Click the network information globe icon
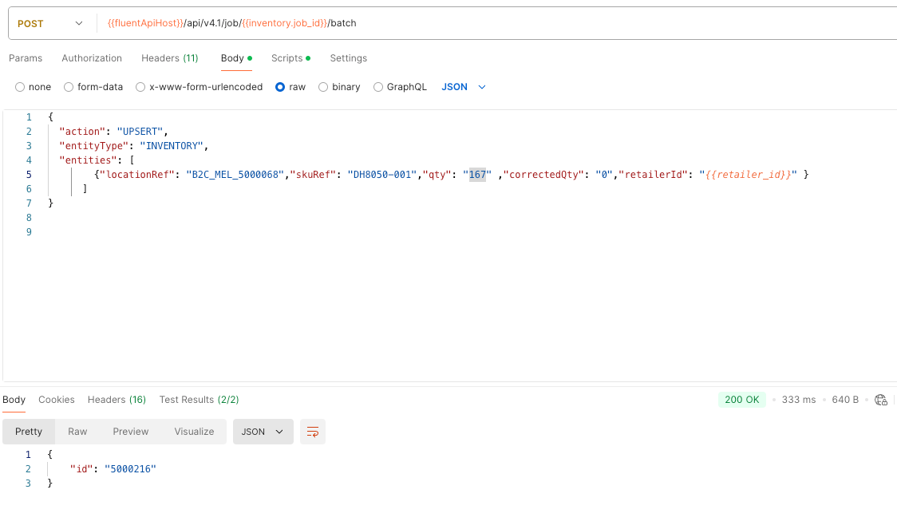 click(881, 400)
